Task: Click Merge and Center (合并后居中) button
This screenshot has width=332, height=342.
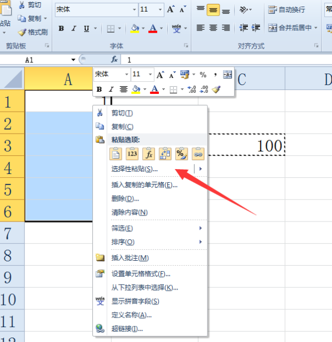Action: click(x=290, y=28)
